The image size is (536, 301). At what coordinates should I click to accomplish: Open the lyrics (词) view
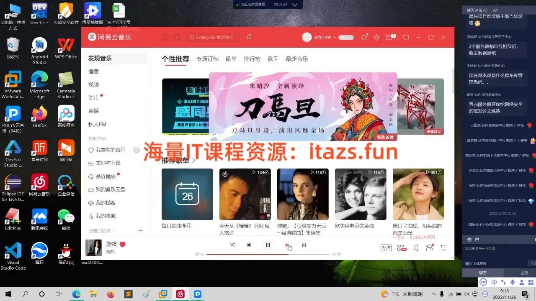point(304,245)
